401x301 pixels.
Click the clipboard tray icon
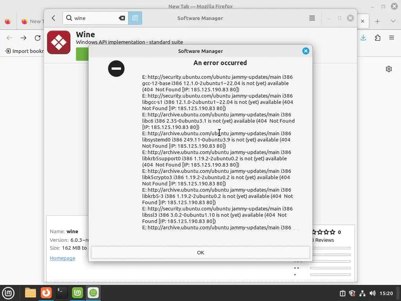click(x=342, y=293)
